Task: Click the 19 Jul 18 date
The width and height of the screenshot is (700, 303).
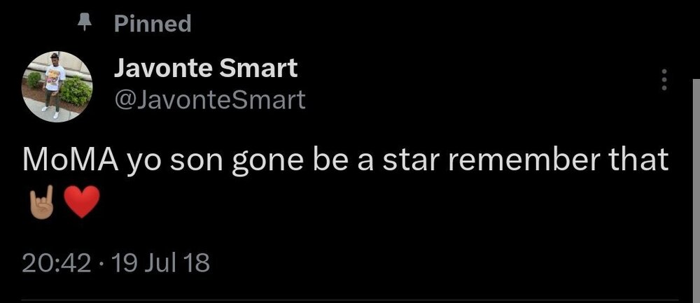Action: click(160, 263)
